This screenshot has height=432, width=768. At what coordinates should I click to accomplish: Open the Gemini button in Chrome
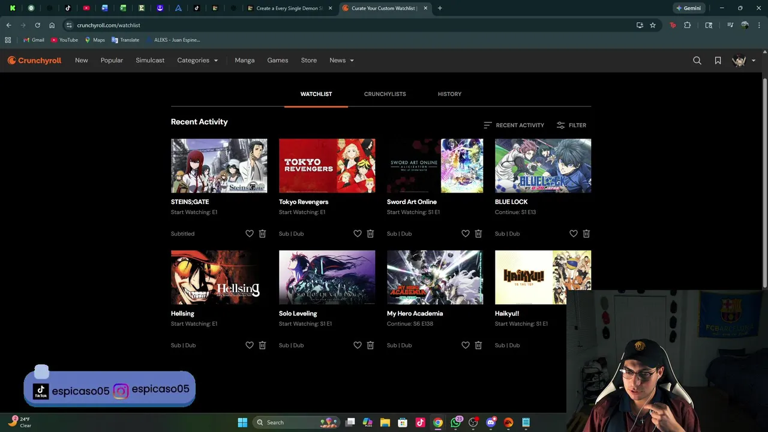tap(688, 8)
